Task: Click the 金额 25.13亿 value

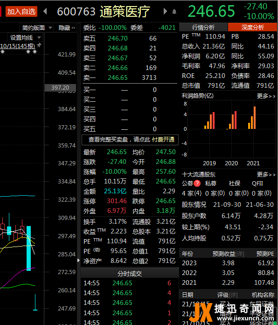Action: click(115, 191)
